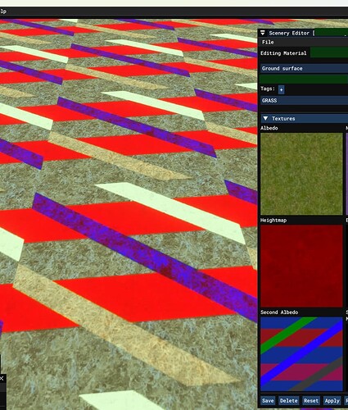Collapse the Scenery Editor window triangle
The height and width of the screenshot is (410, 348).
(x=263, y=33)
